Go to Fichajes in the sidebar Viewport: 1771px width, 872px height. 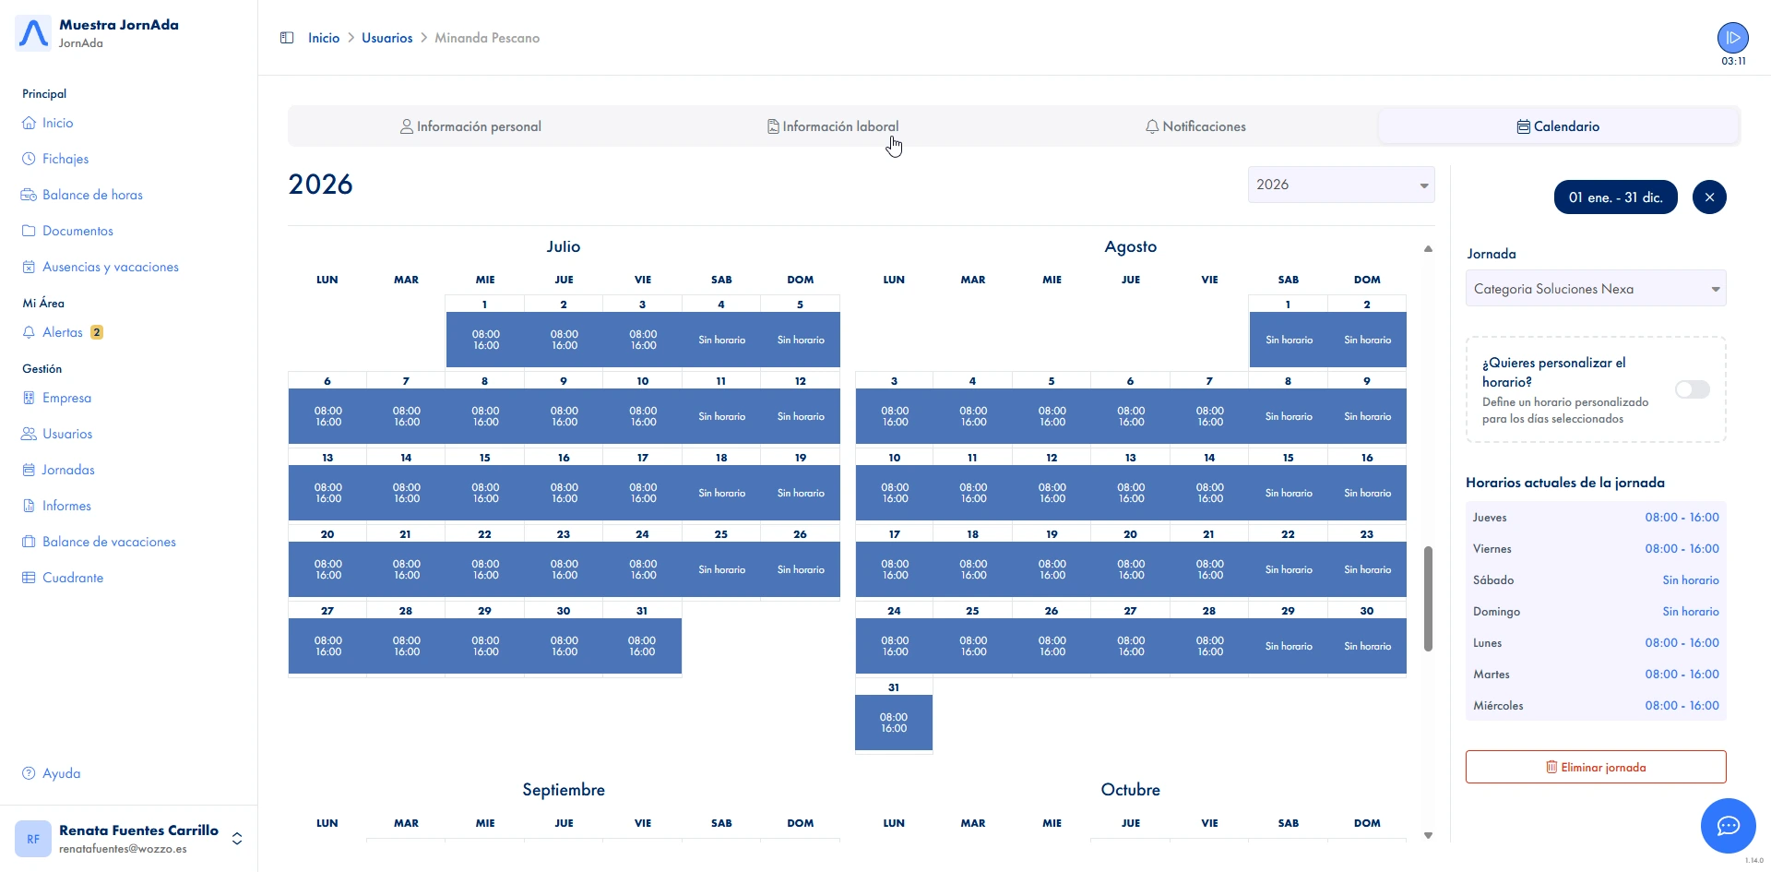click(65, 159)
